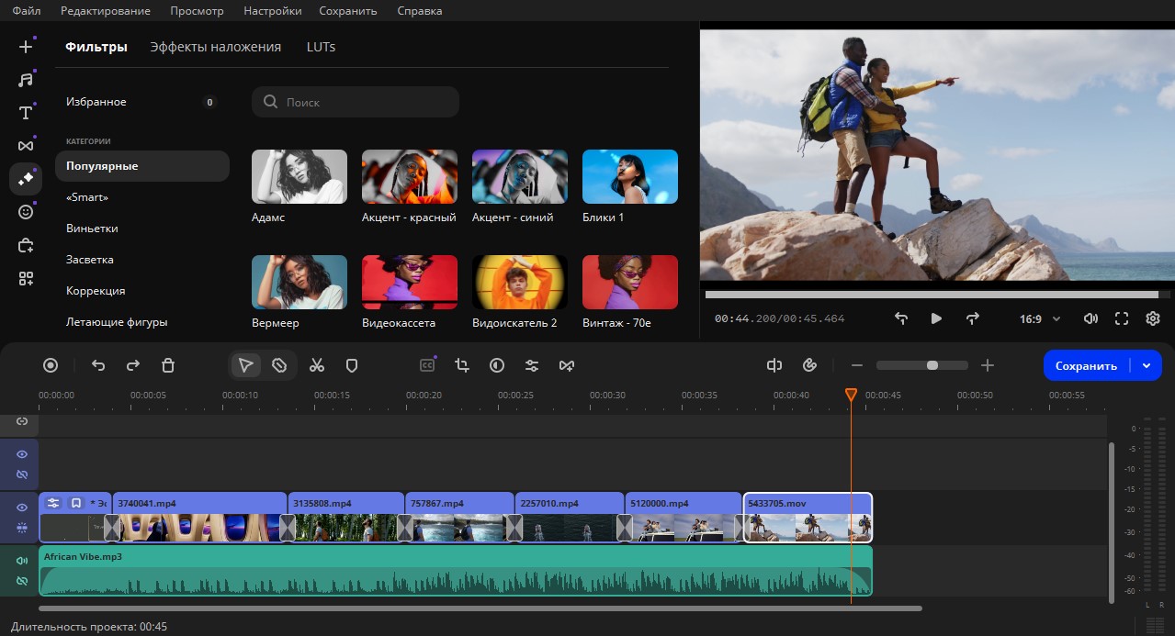Adjust the timeline zoom slider
The image size is (1175, 636).
coord(932,365)
